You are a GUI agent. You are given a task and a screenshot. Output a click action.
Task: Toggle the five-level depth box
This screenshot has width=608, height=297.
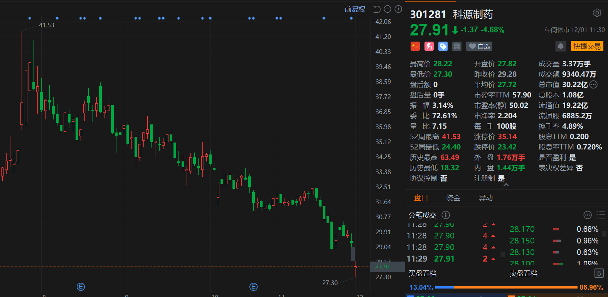pyautogui.click(x=598, y=274)
